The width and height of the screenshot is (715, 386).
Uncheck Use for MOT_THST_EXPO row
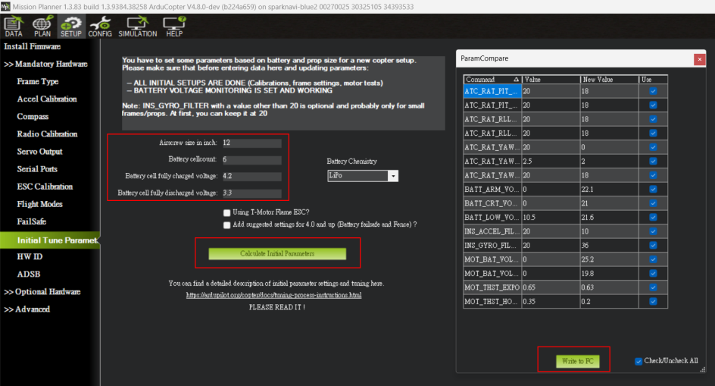[653, 287]
